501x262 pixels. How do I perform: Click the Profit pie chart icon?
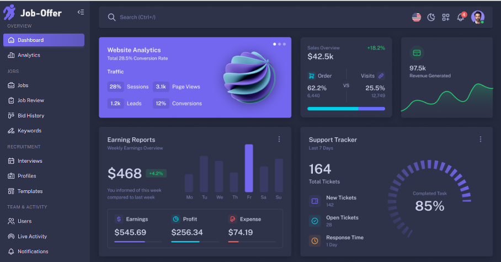pos(175,219)
